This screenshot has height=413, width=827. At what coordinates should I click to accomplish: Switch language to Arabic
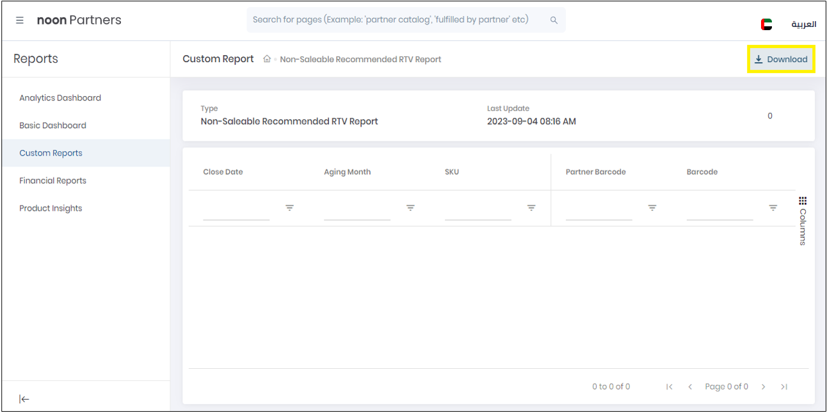pyautogui.click(x=803, y=24)
